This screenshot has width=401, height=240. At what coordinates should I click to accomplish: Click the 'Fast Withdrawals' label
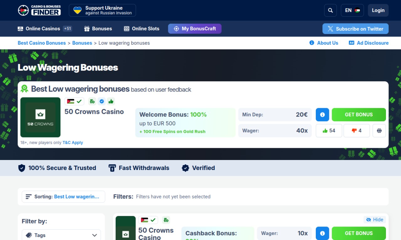pos(144,168)
